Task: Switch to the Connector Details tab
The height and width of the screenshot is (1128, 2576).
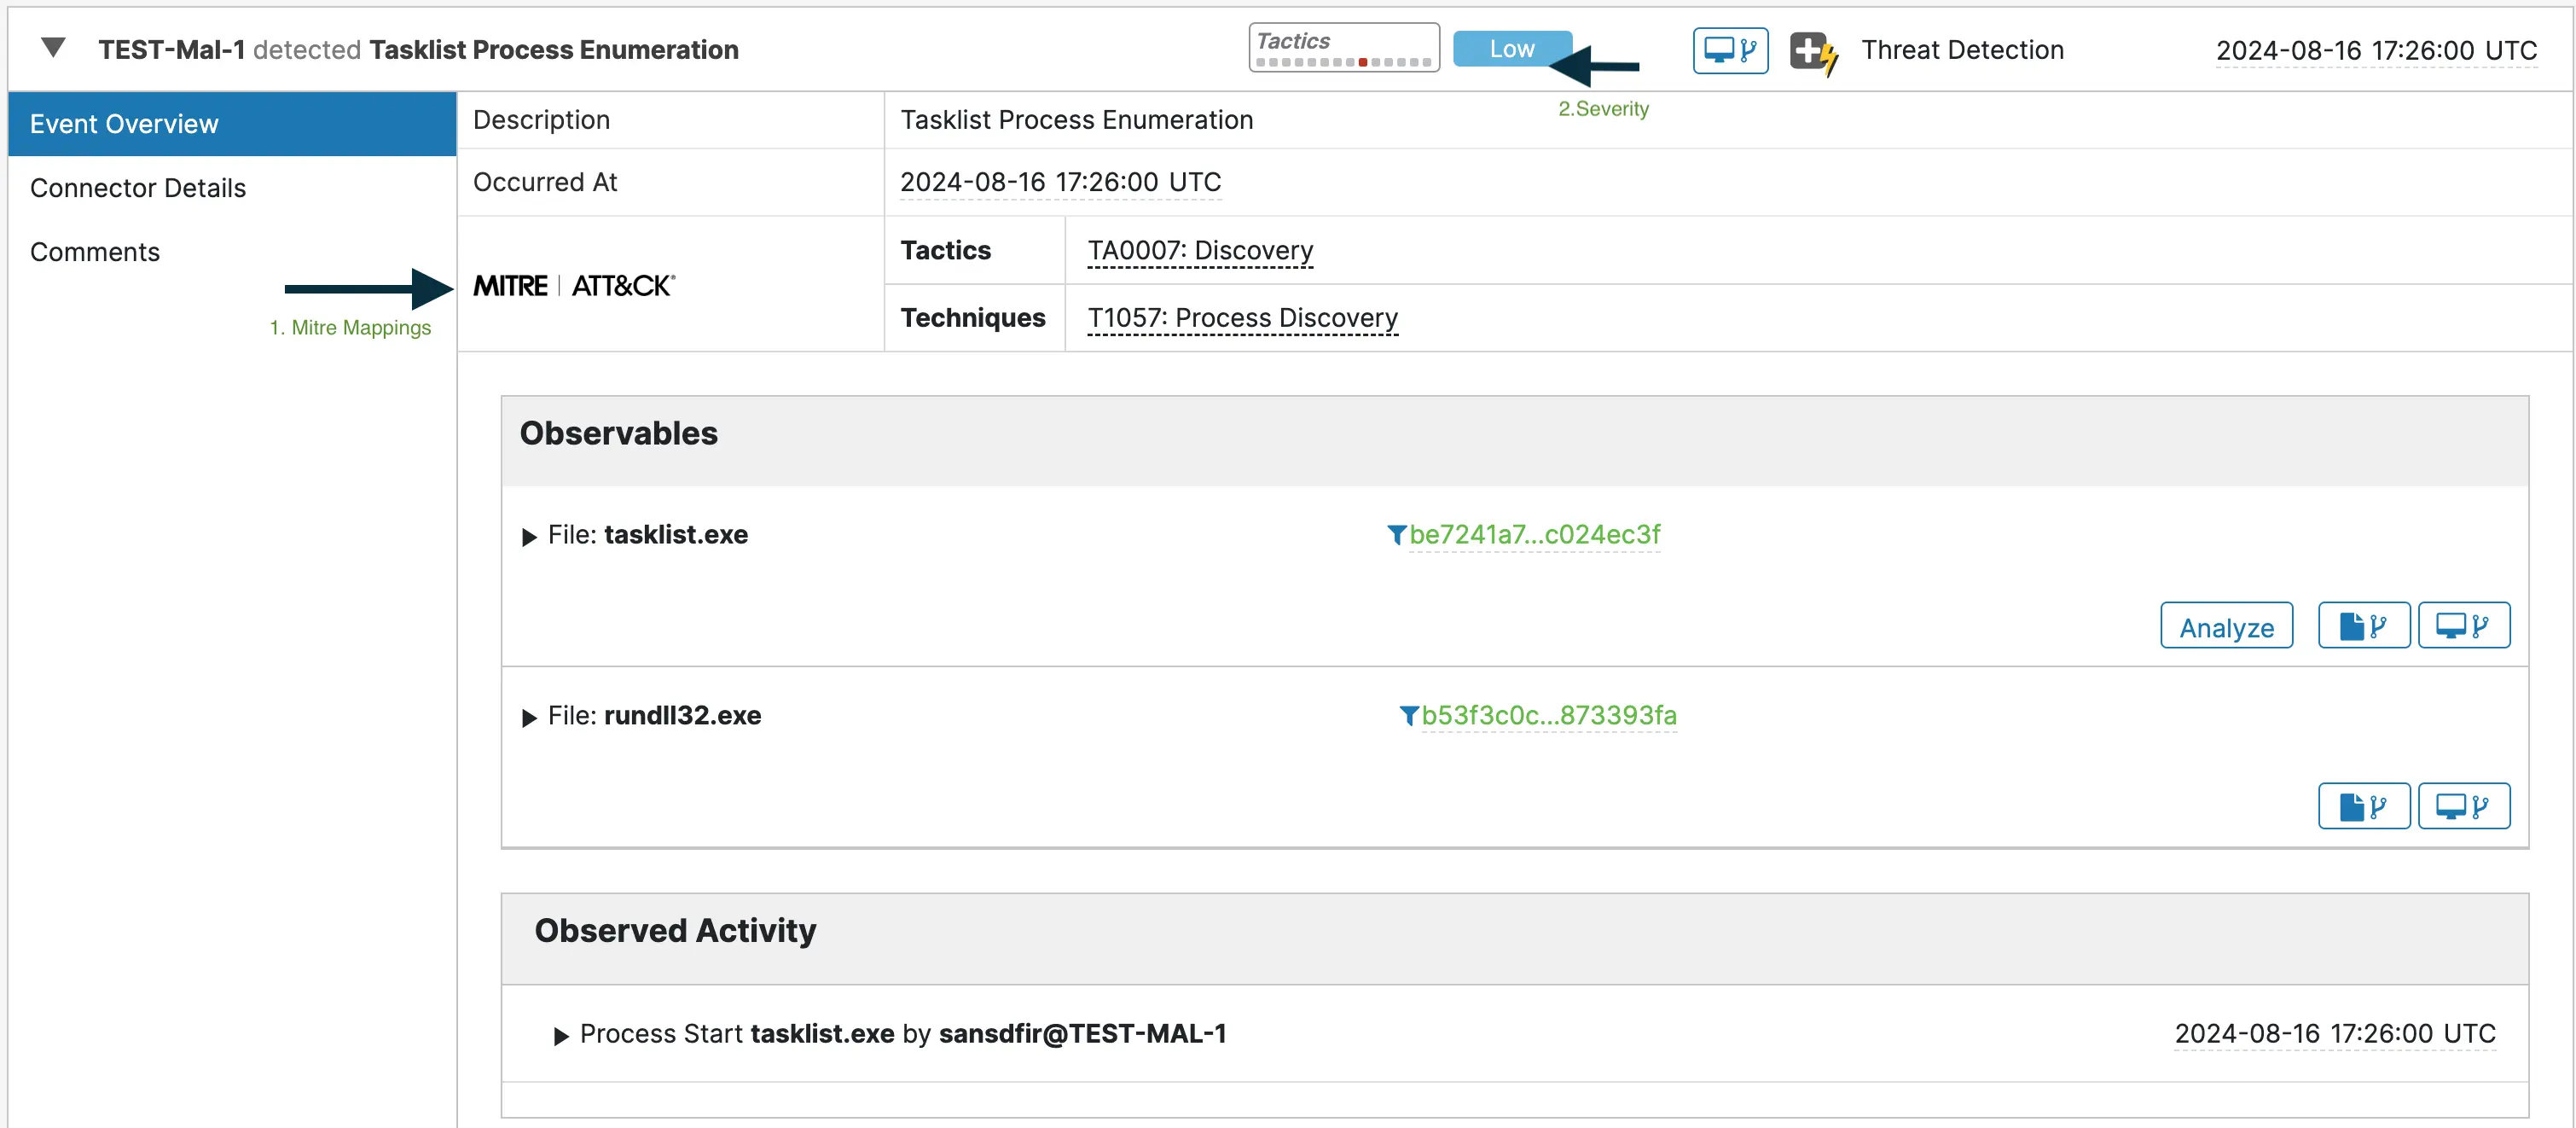Action: tap(138, 187)
